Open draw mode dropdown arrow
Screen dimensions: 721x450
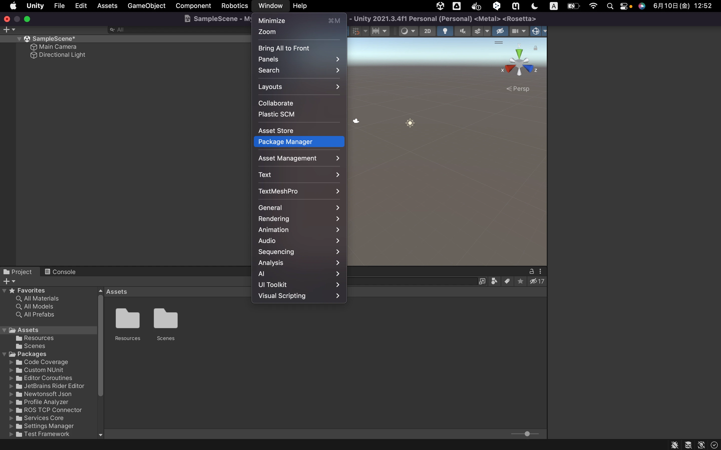pyautogui.click(x=413, y=31)
